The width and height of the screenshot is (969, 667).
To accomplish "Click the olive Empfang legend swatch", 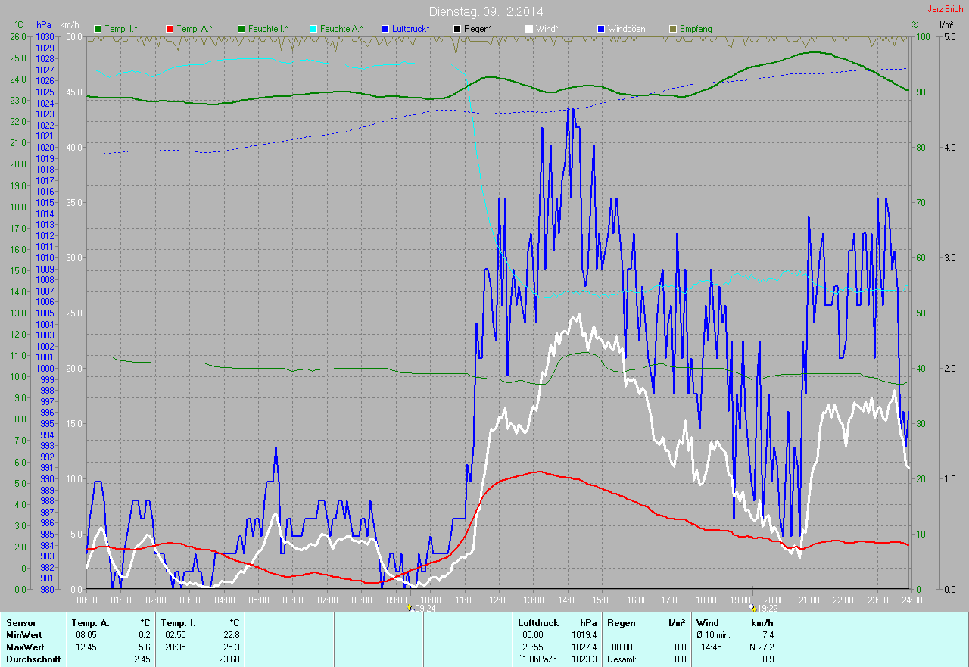I will coord(673,29).
